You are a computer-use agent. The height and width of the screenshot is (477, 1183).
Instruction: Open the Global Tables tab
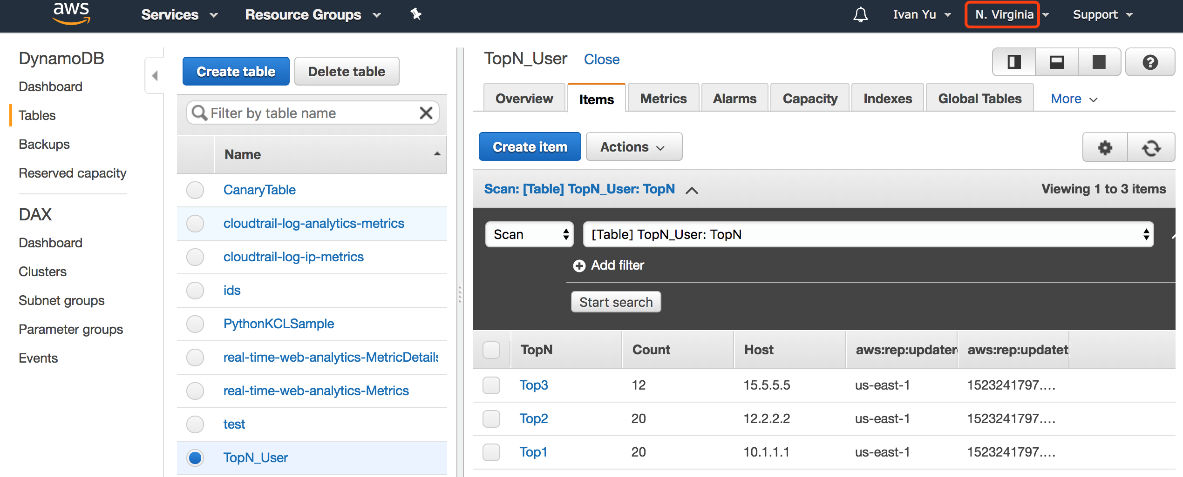click(979, 99)
